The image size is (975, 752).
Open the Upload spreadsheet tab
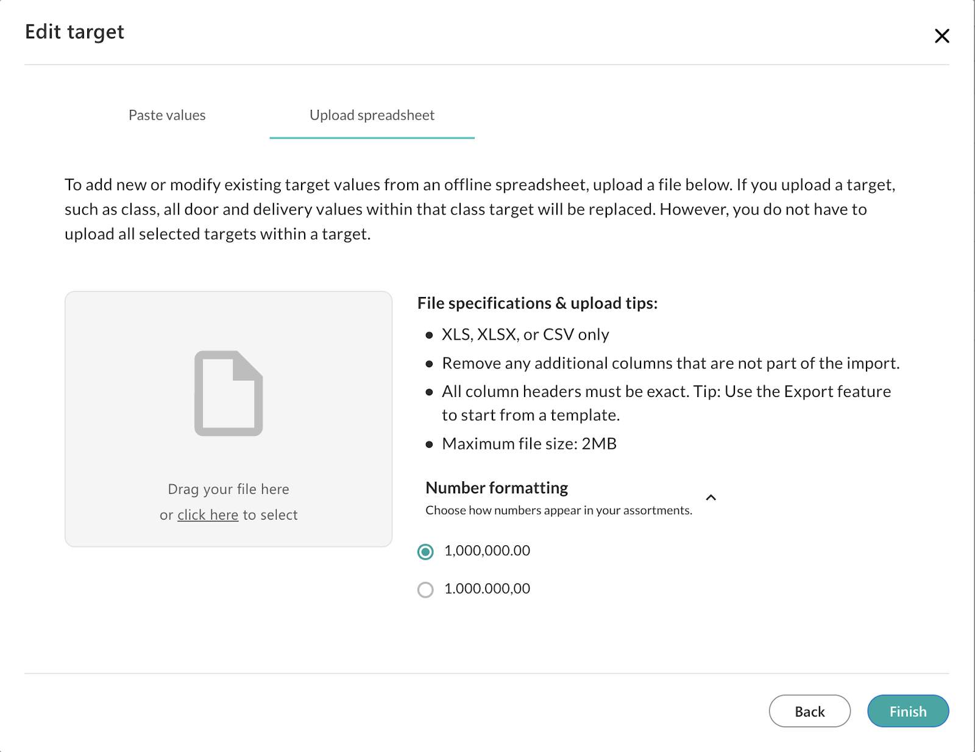(x=372, y=115)
